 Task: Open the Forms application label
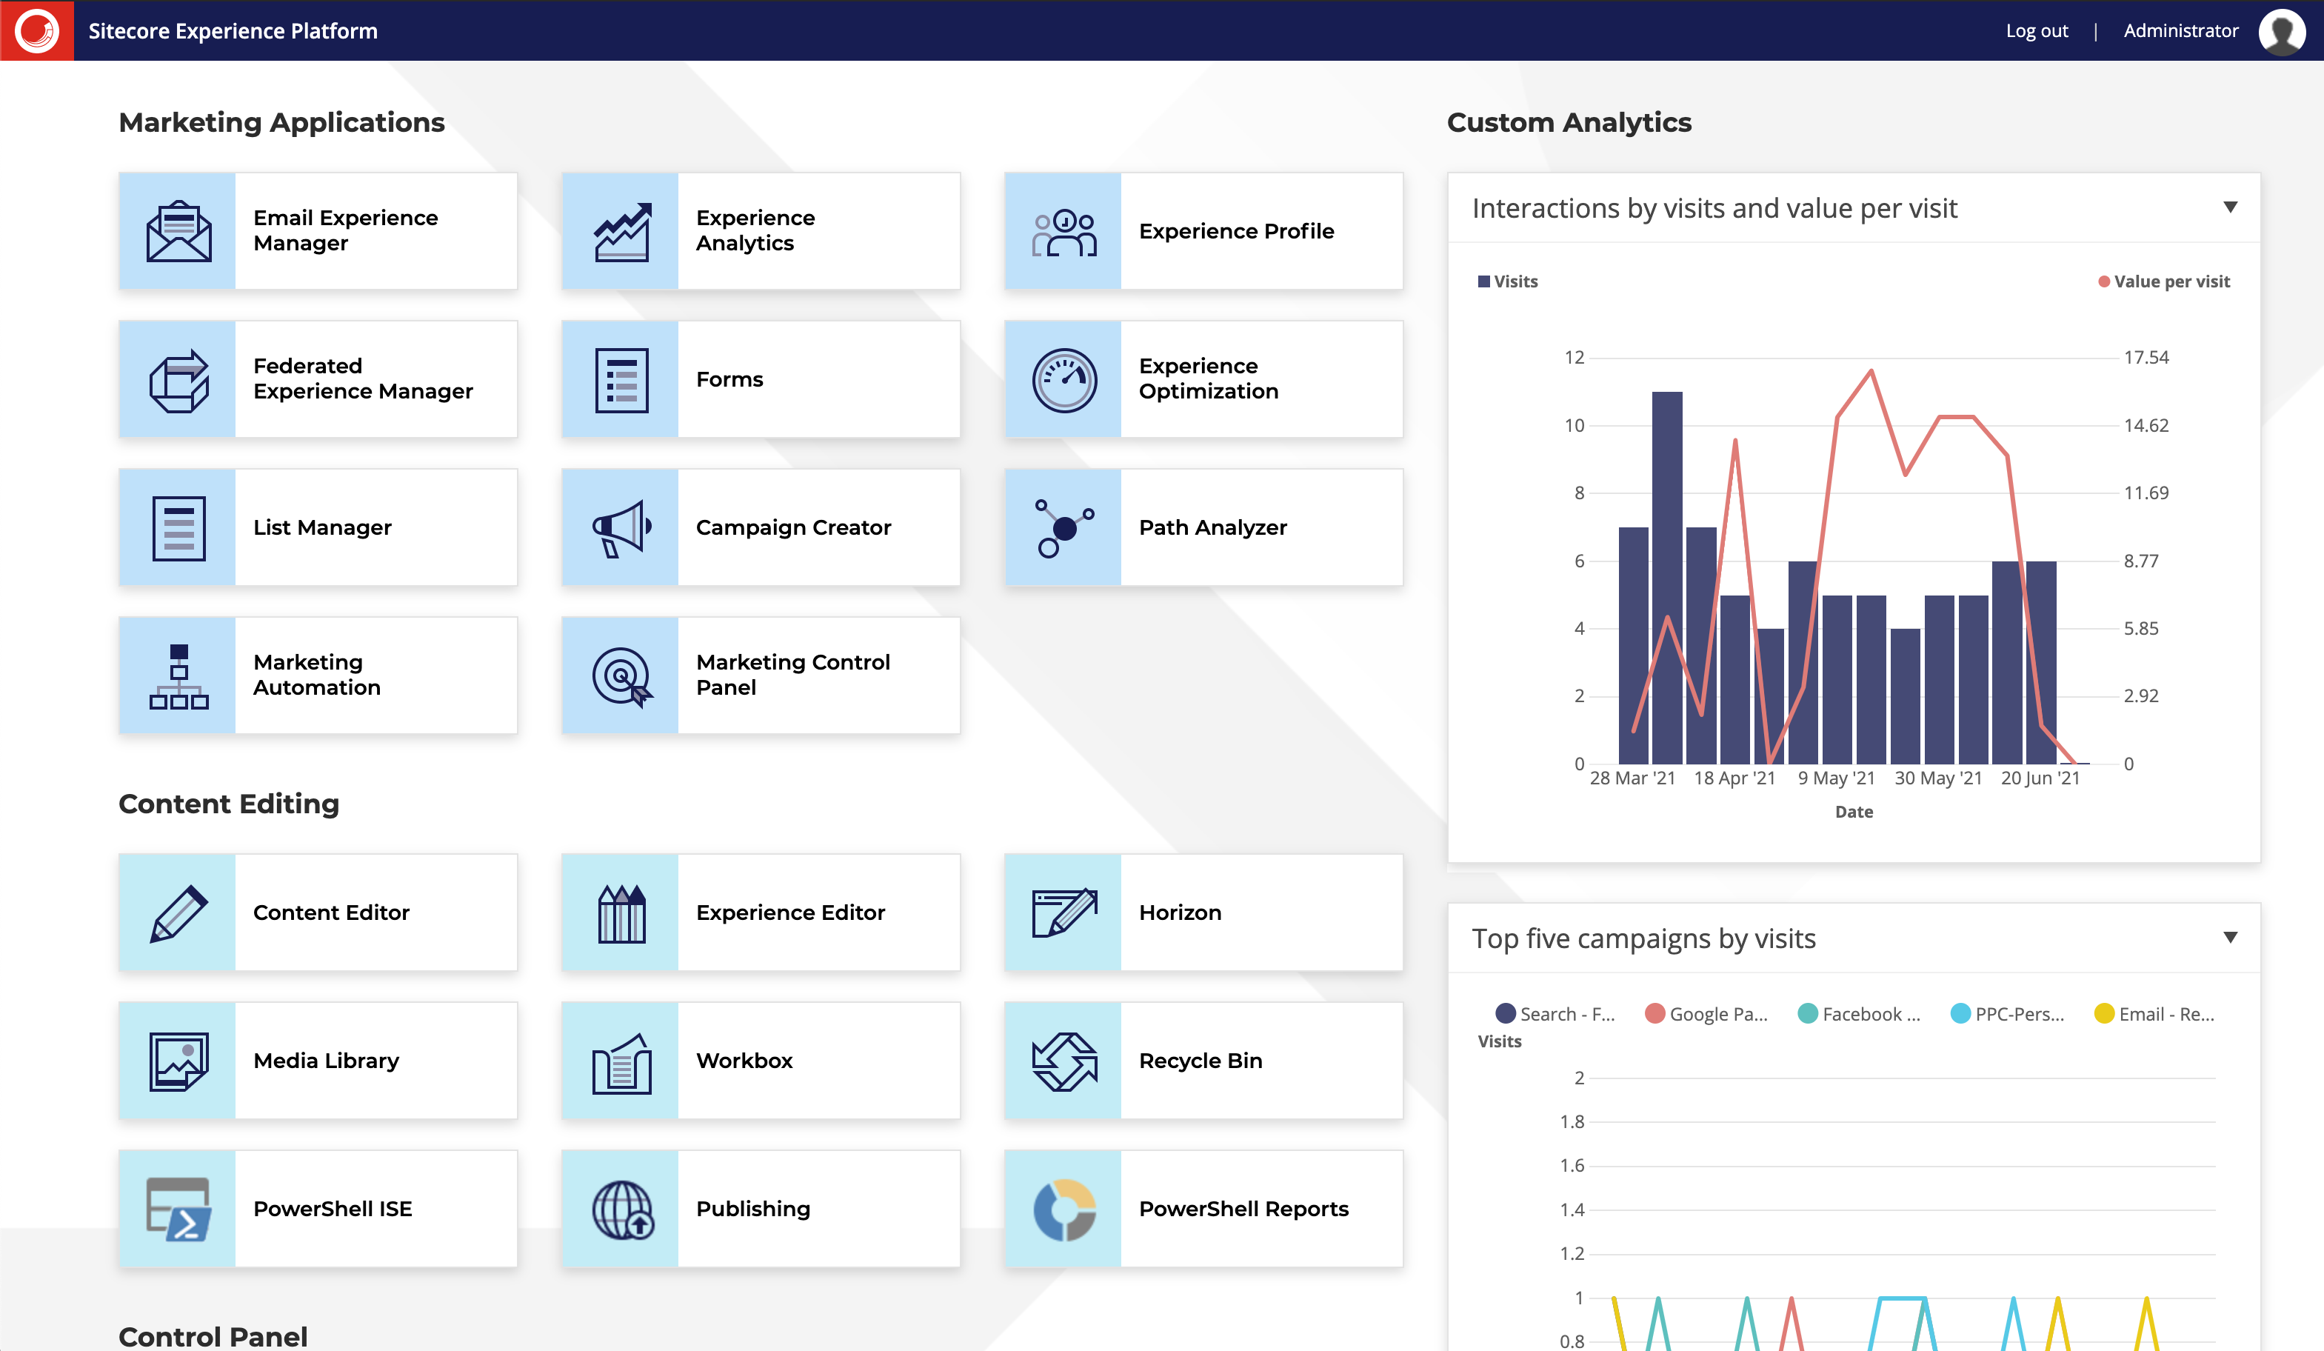[x=729, y=379]
